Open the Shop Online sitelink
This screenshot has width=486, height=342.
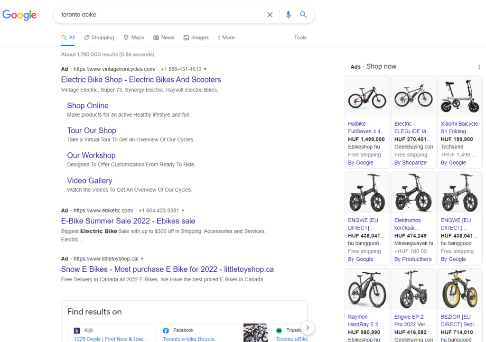pyautogui.click(x=88, y=106)
